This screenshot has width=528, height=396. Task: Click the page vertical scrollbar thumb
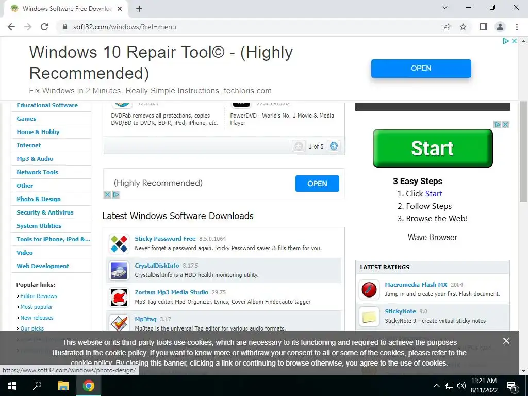523,152
